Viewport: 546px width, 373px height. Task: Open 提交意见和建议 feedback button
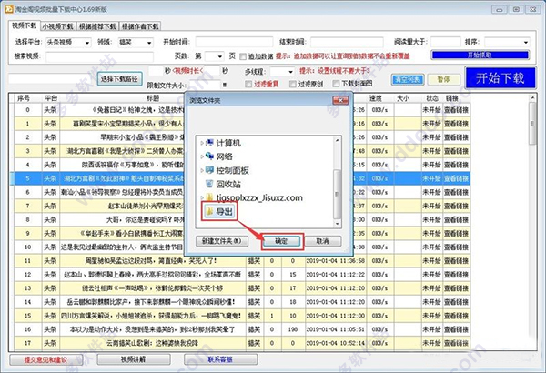pyautogui.click(x=45, y=359)
